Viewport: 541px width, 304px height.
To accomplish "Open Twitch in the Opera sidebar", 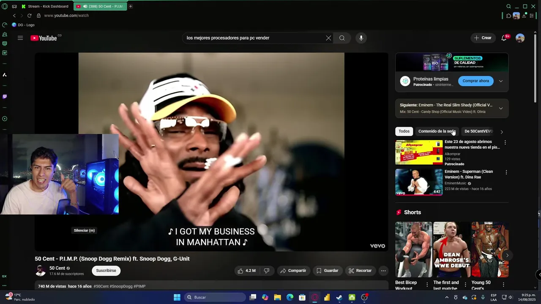I will click(x=5, y=96).
